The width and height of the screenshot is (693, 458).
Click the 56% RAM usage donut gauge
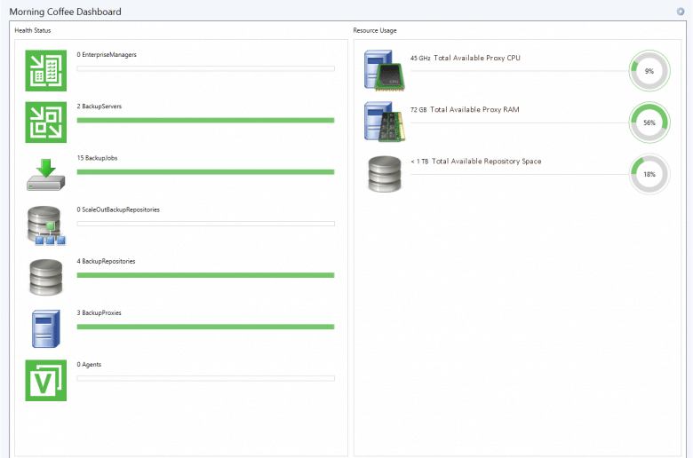tap(649, 122)
